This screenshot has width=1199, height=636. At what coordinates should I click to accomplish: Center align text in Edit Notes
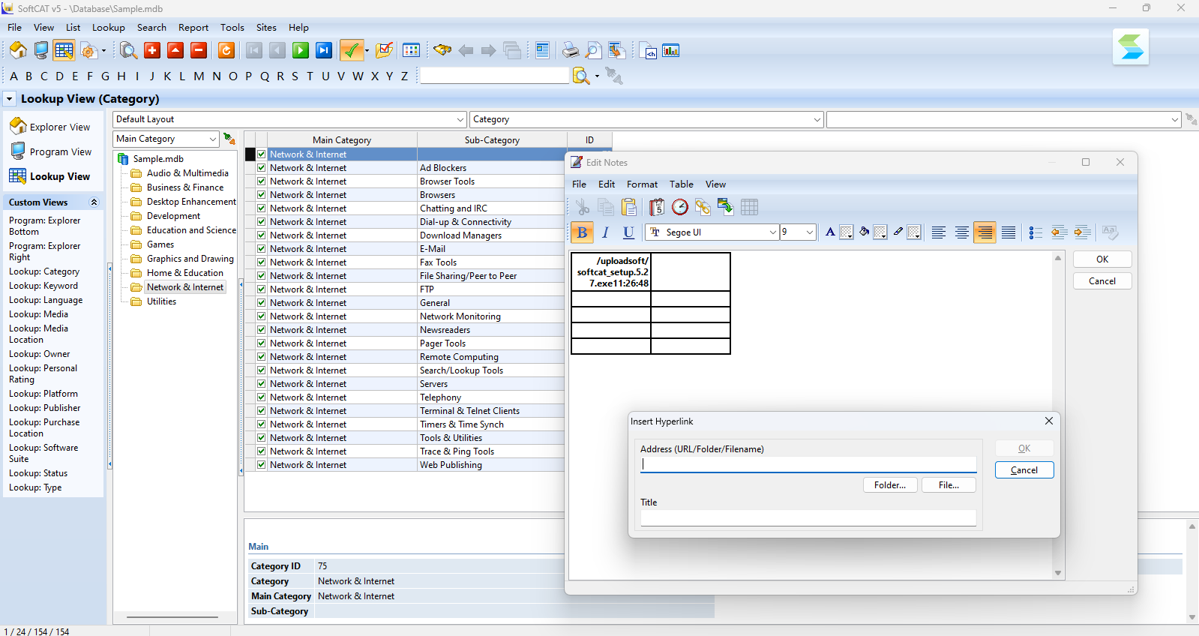pos(961,232)
